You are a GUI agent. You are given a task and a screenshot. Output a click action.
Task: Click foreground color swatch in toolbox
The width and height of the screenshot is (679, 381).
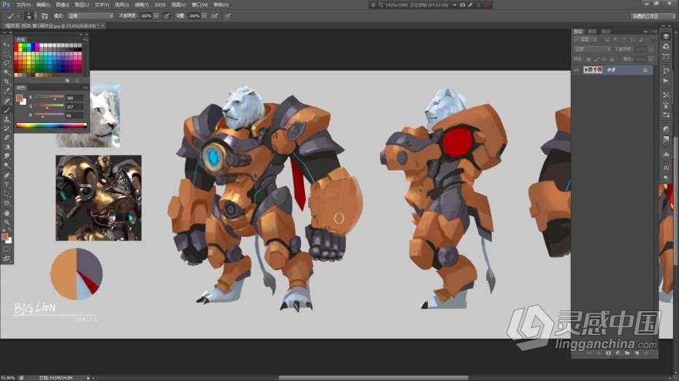pos(4,237)
